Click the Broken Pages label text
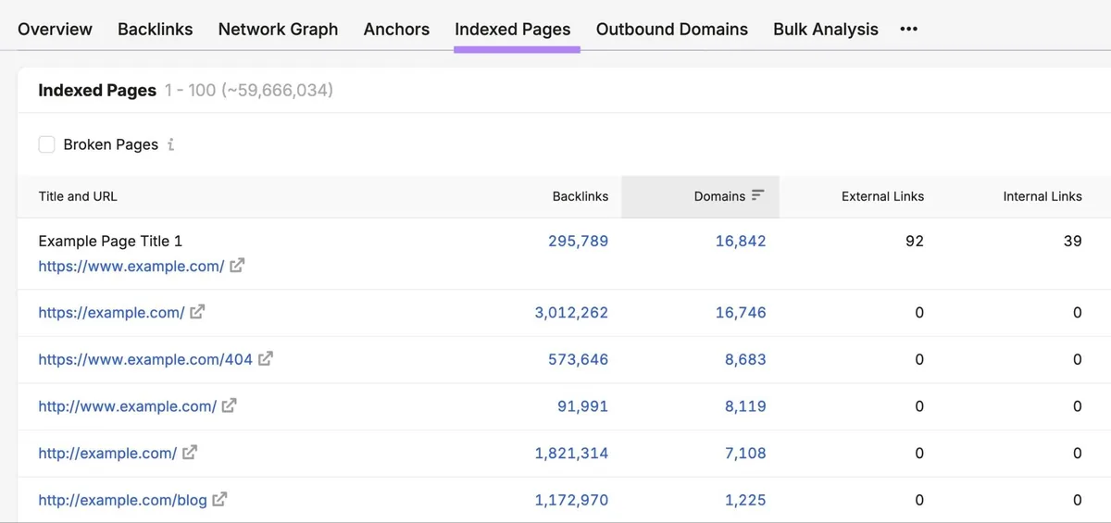 [x=111, y=144]
